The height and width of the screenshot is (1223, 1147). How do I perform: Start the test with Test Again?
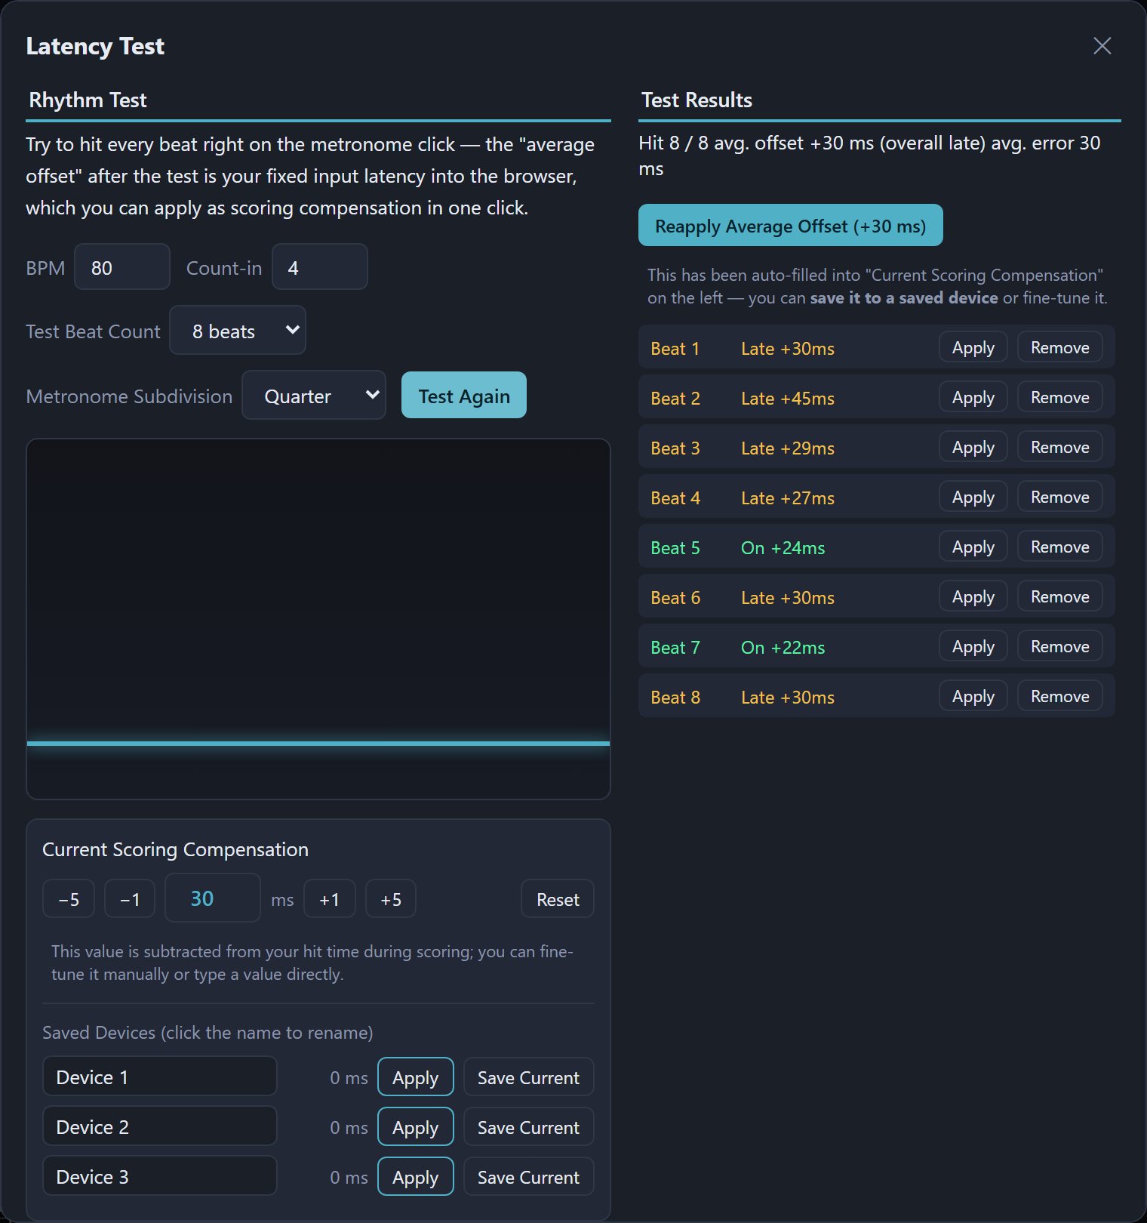coord(464,395)
